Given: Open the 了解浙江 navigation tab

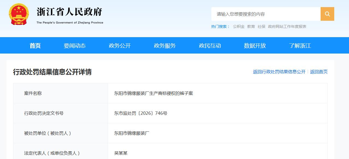Looking at the screenshot, I should coord(300,46).
